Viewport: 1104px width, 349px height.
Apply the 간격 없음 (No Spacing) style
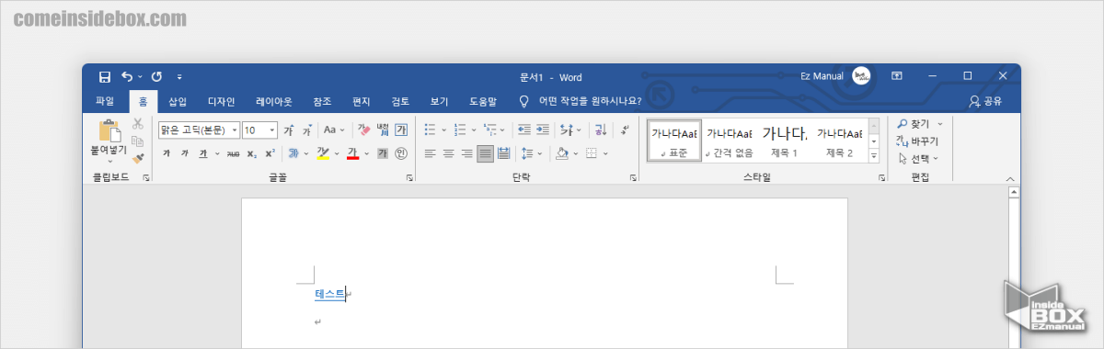coord(730,141)
